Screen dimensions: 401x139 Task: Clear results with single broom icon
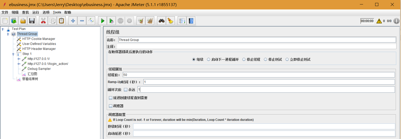point(141,21)
